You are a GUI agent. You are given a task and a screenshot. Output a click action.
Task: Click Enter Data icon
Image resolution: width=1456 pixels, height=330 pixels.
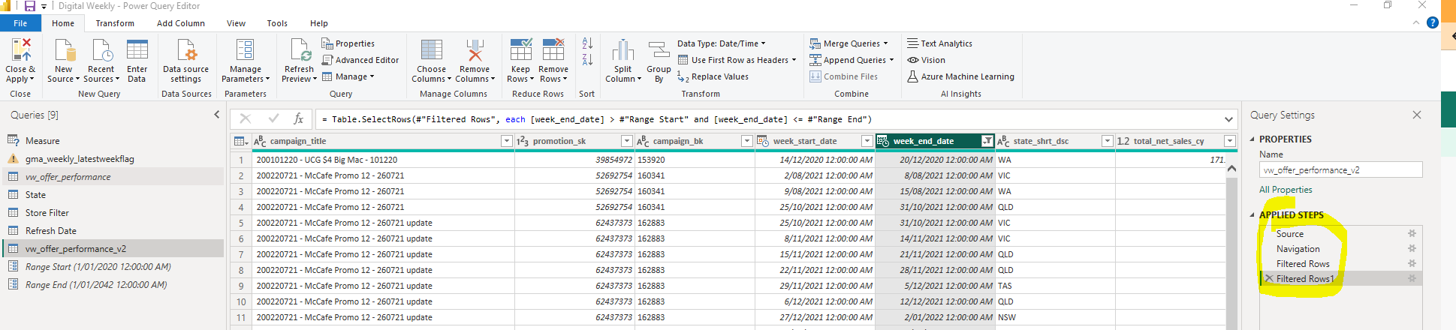pos(137,49)
